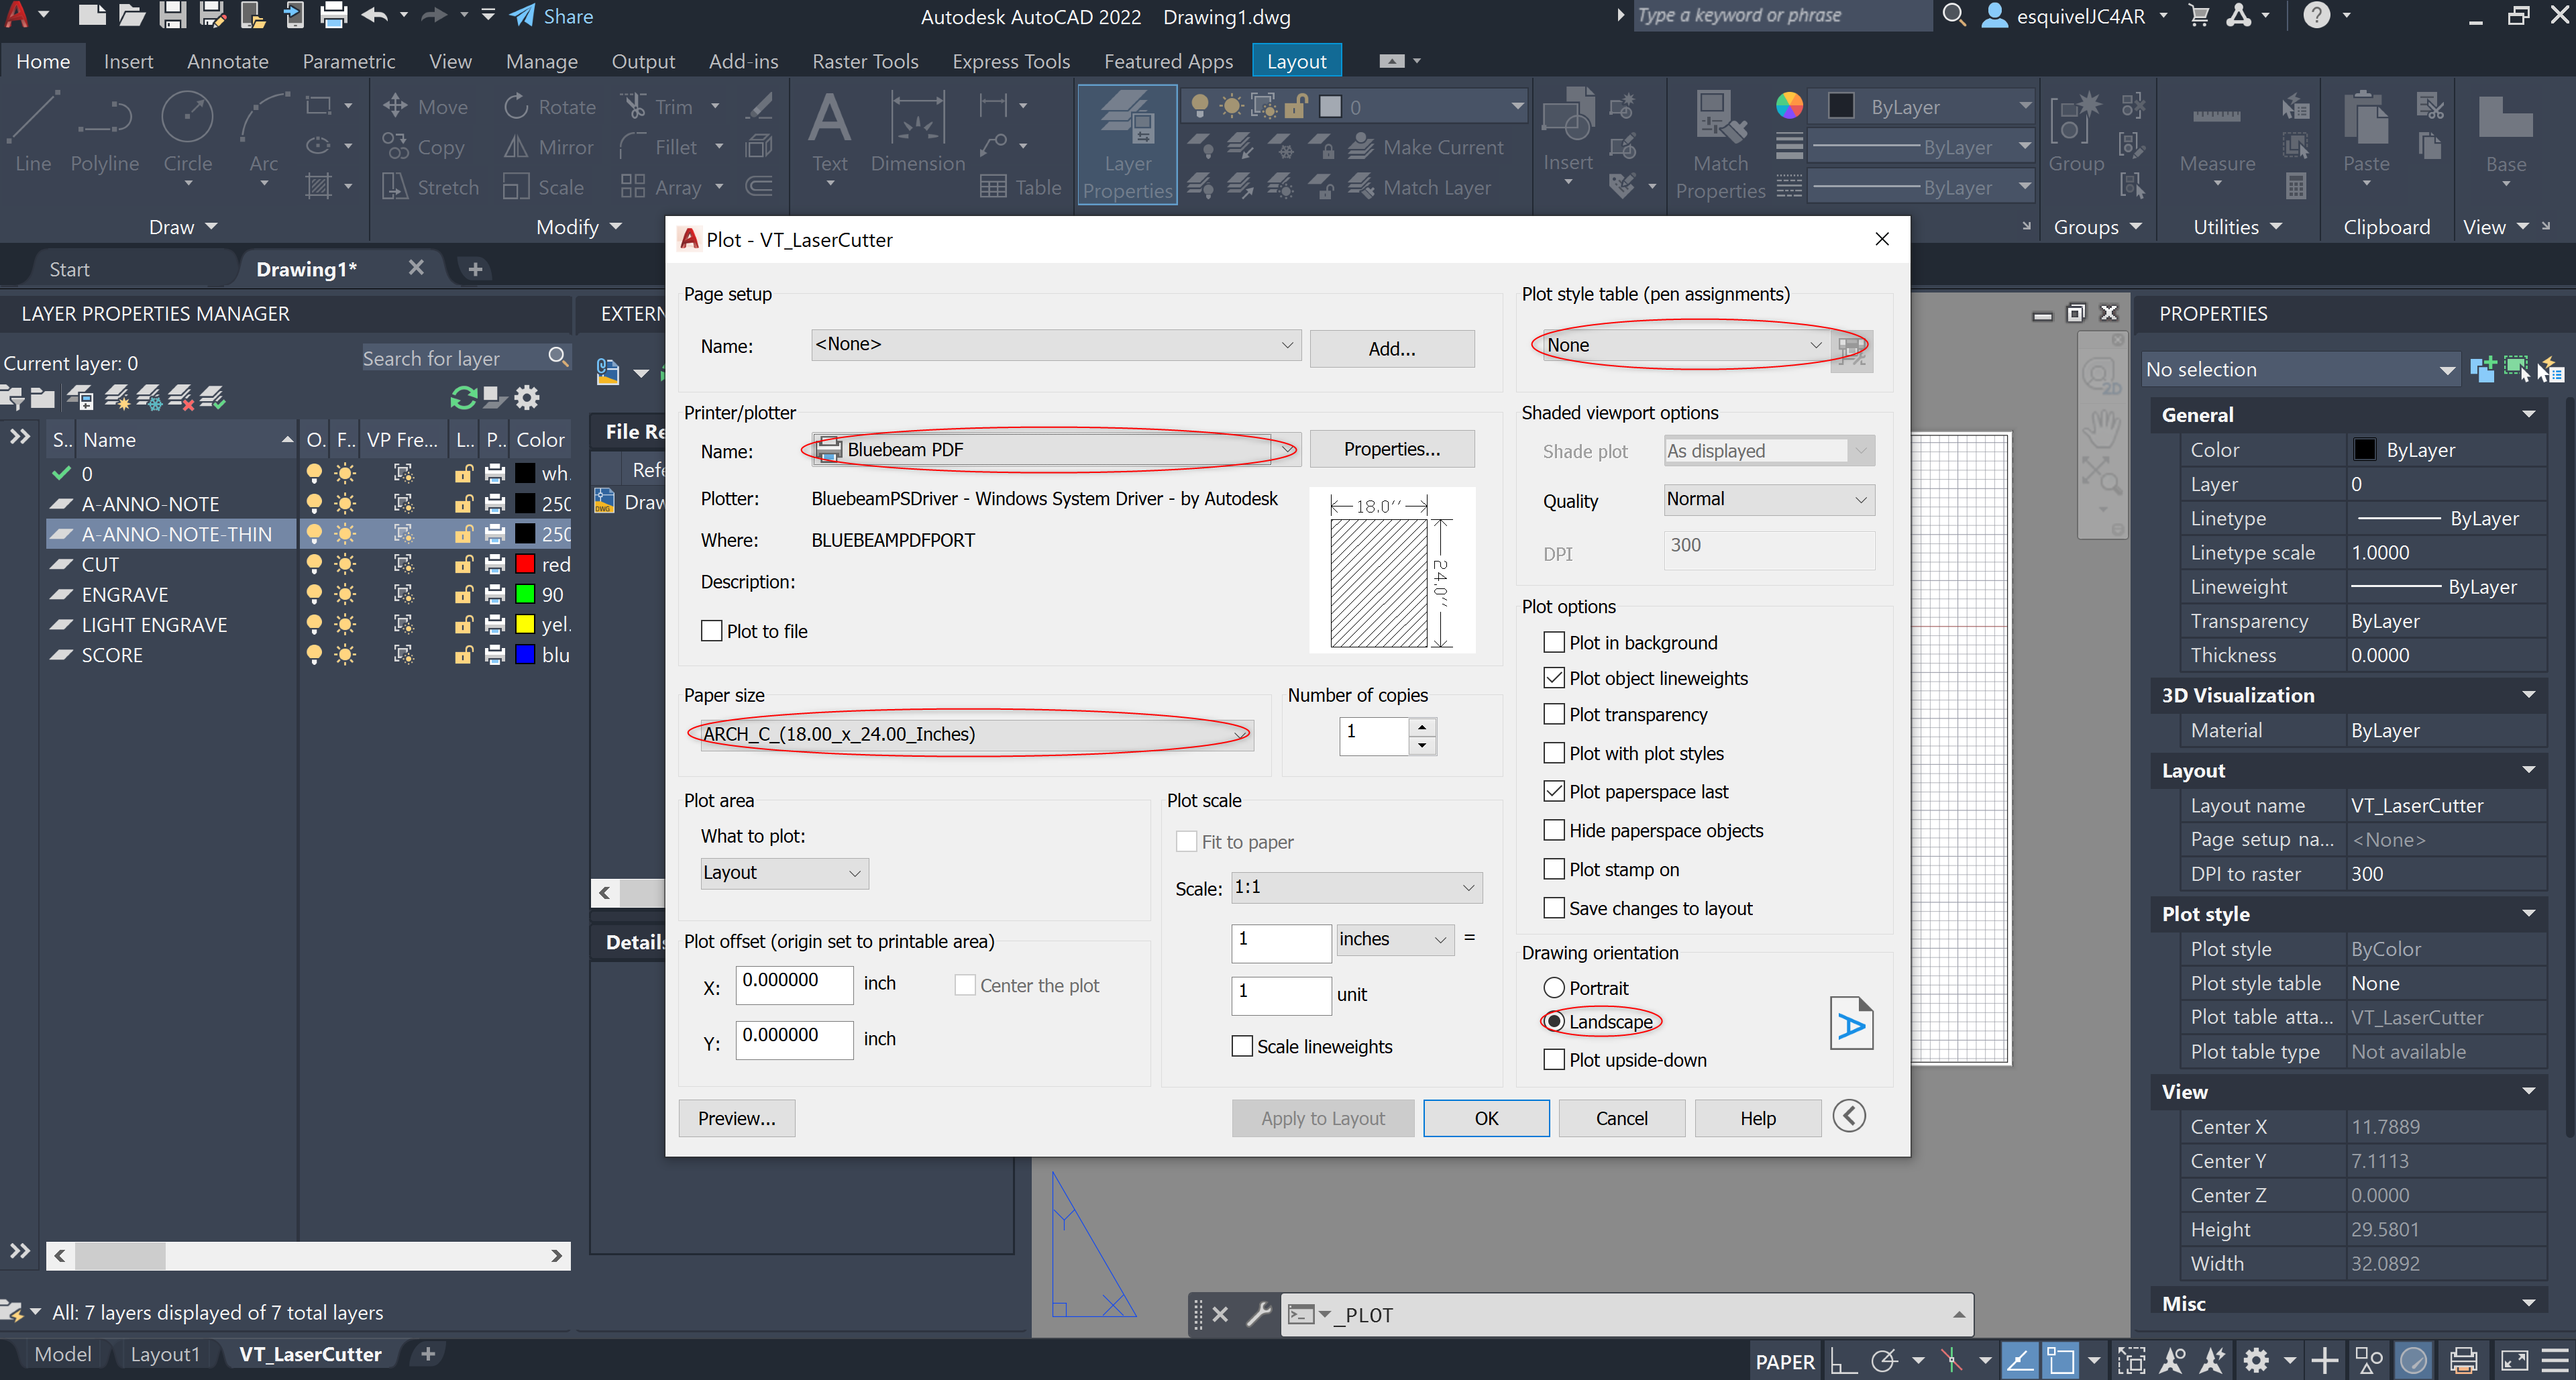2576x1380 pixels.
Task: Click the Preview... button
Action: pyautogui.click(x=736, y=1118)
